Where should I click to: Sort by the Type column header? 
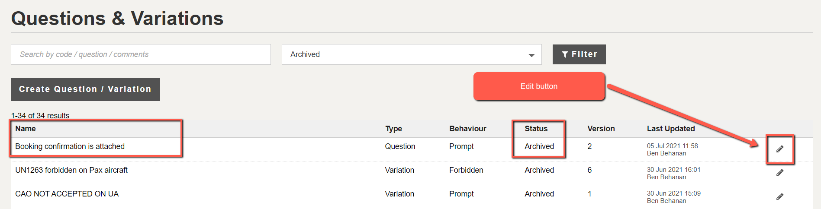(x=393, y=129)
